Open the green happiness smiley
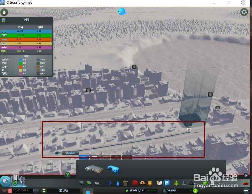This screenshot has width=252, height=194. click(195, 191)
